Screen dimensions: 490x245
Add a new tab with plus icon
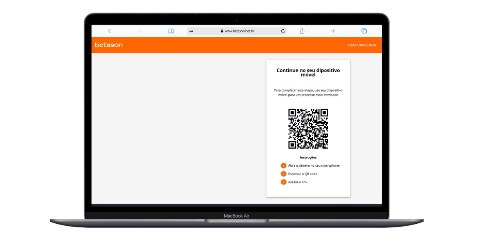[x=333, y=31]
